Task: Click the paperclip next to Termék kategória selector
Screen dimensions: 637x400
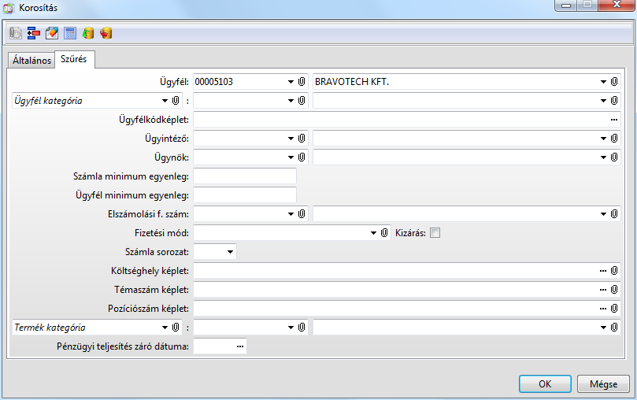Action: tap(176, 328)
